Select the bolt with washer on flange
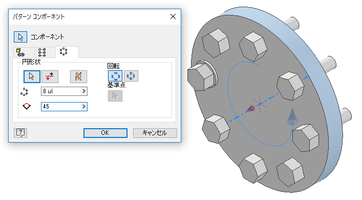Viewport: 362px width, 200px height. coord(202,75)
